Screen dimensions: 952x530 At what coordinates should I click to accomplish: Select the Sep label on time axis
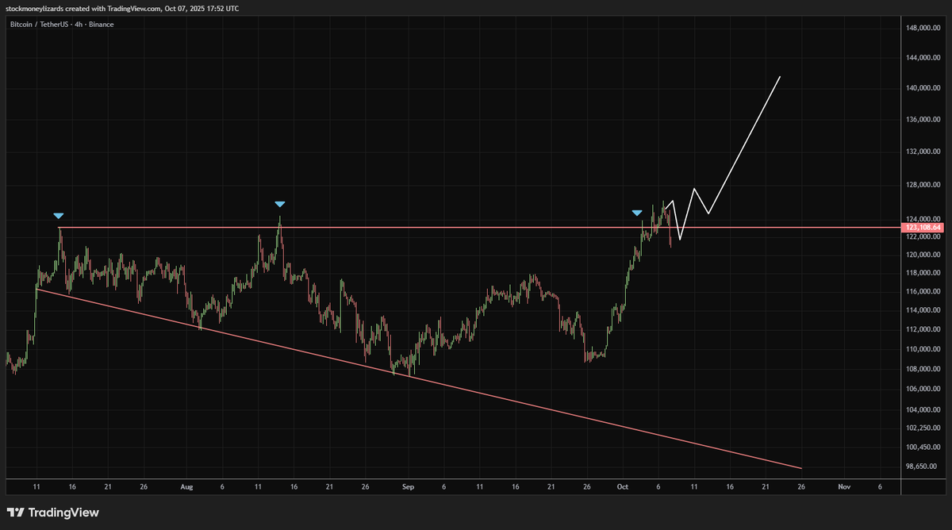pyautogui.click(x=407, y=486)
